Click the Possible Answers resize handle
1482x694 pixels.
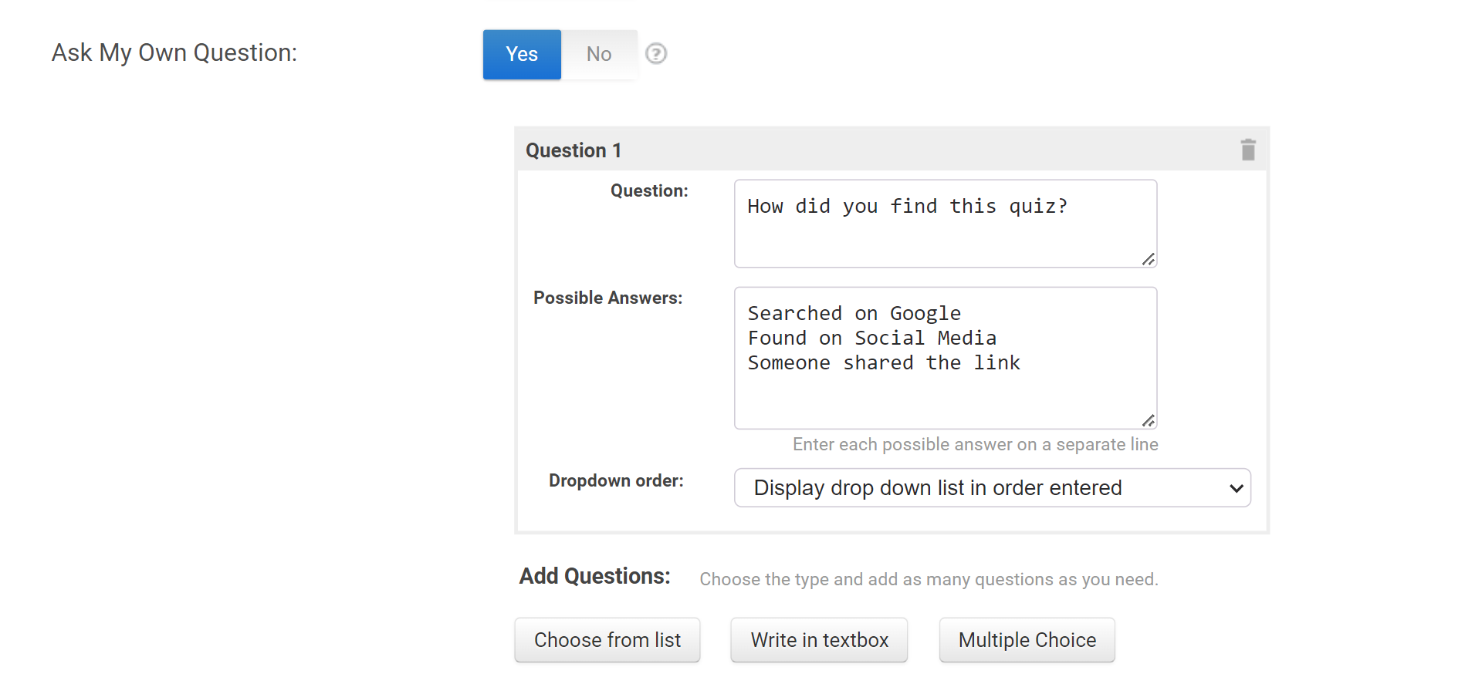coord(1148,420)
